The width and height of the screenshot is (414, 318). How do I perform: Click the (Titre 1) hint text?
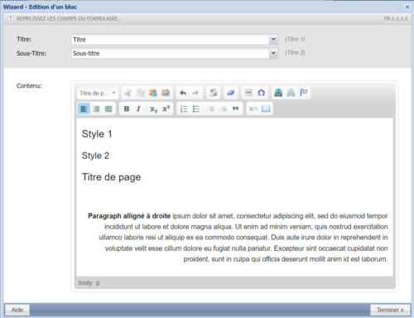click(x=295, y=39)
